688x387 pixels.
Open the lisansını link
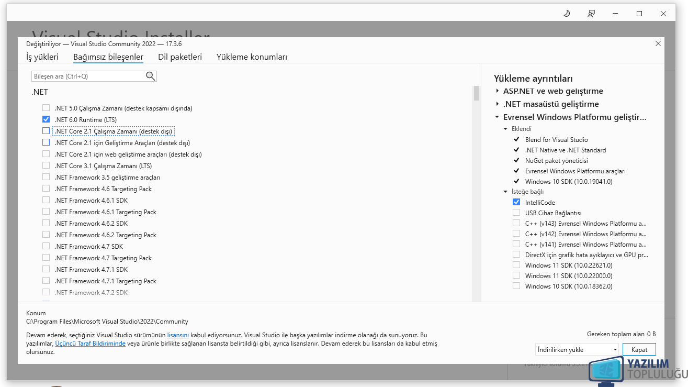(178, 335)
